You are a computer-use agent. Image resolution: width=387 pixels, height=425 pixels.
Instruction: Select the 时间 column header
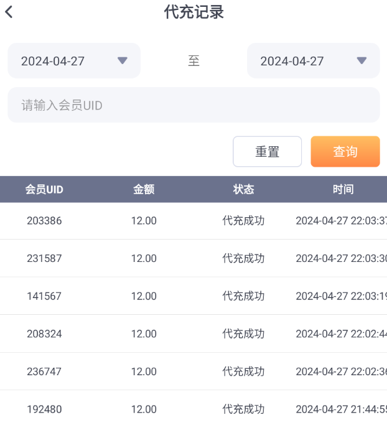(343, 189)
